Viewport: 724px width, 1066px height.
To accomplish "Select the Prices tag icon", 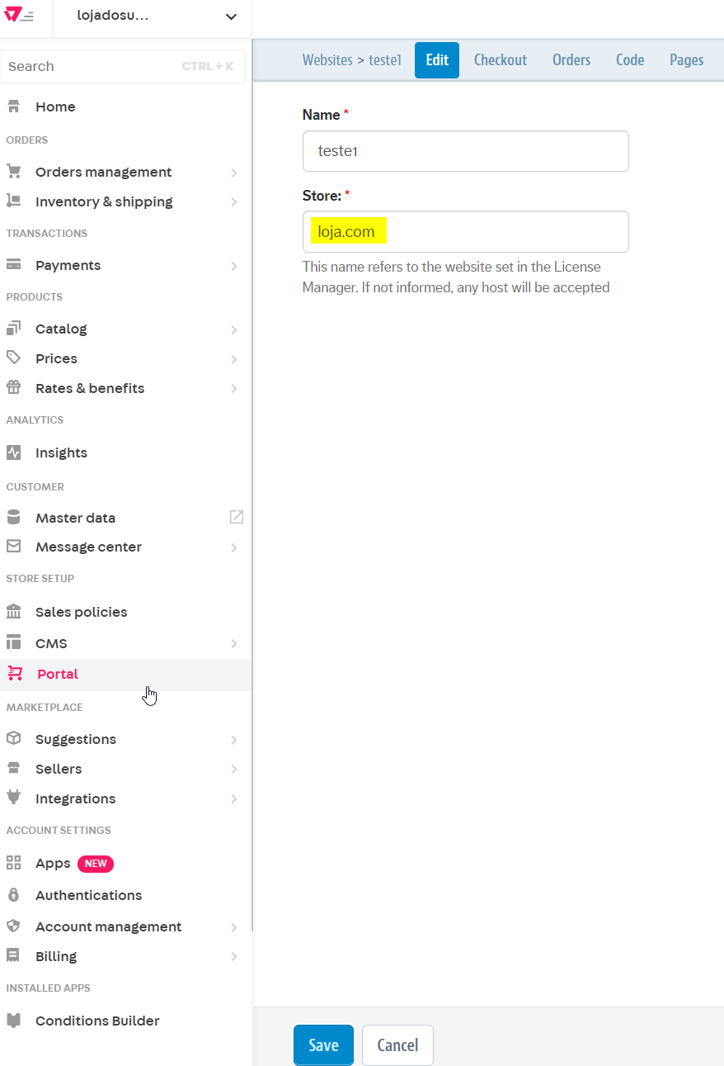I will tap(13, 358).
